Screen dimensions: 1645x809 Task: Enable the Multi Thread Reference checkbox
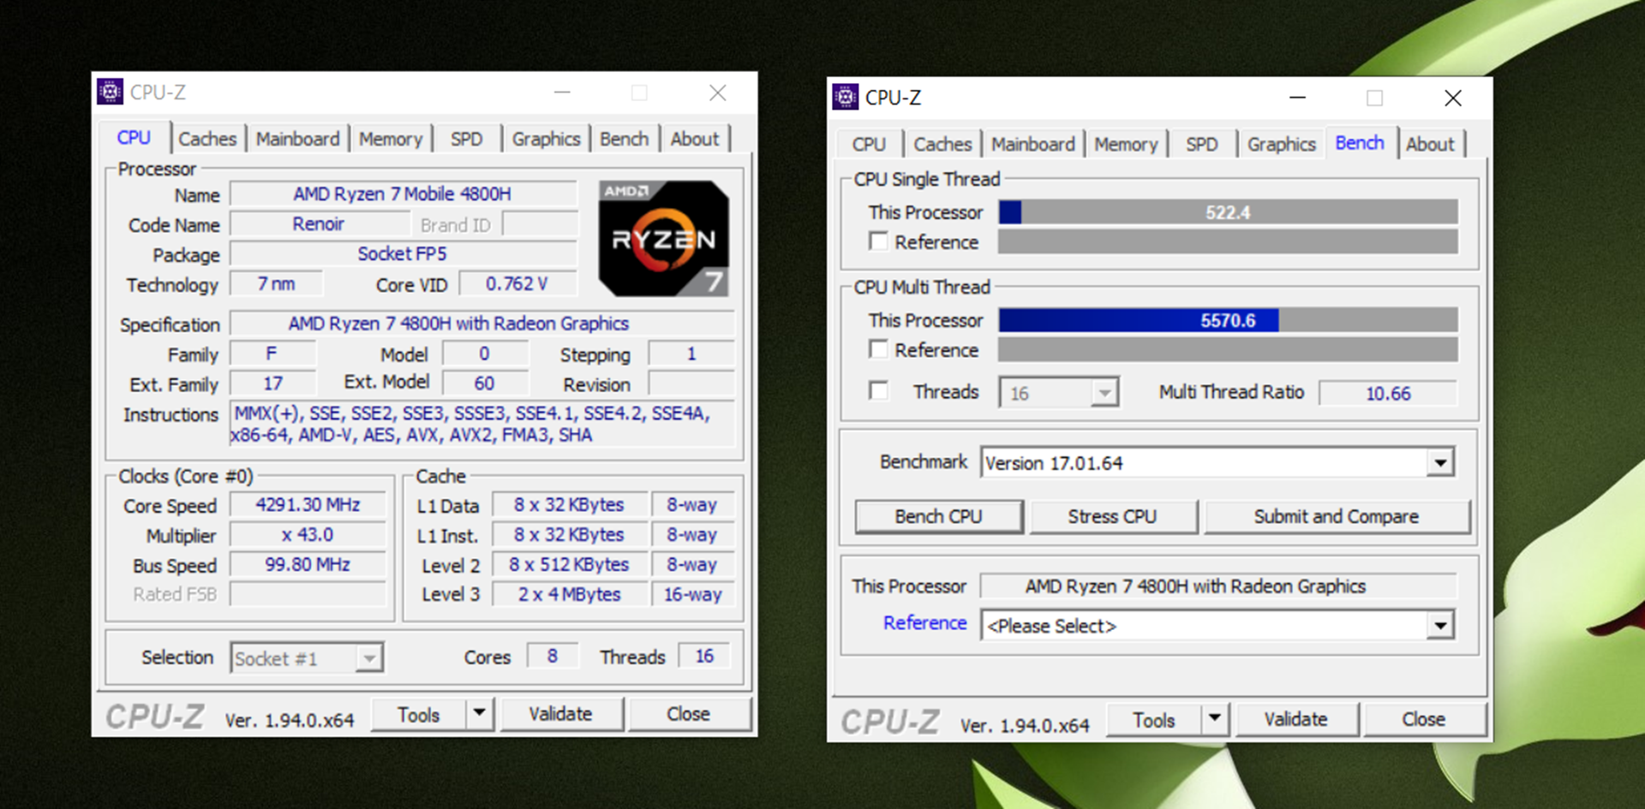point(878,349)
